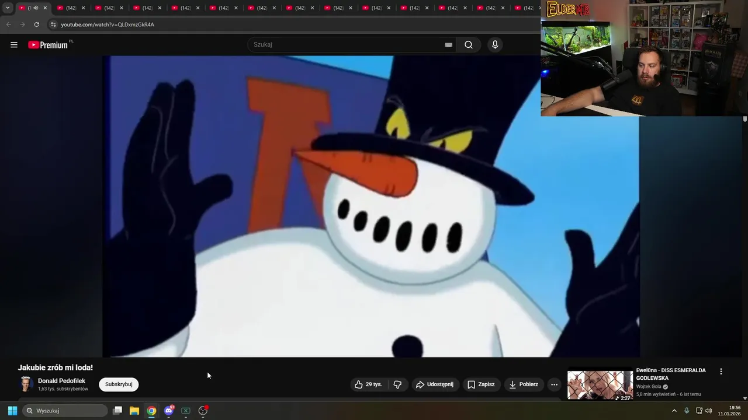
Task: Open Ewel0na - DISS ESMERALDA GODLEWSKA title
Action: coord(671,374)
